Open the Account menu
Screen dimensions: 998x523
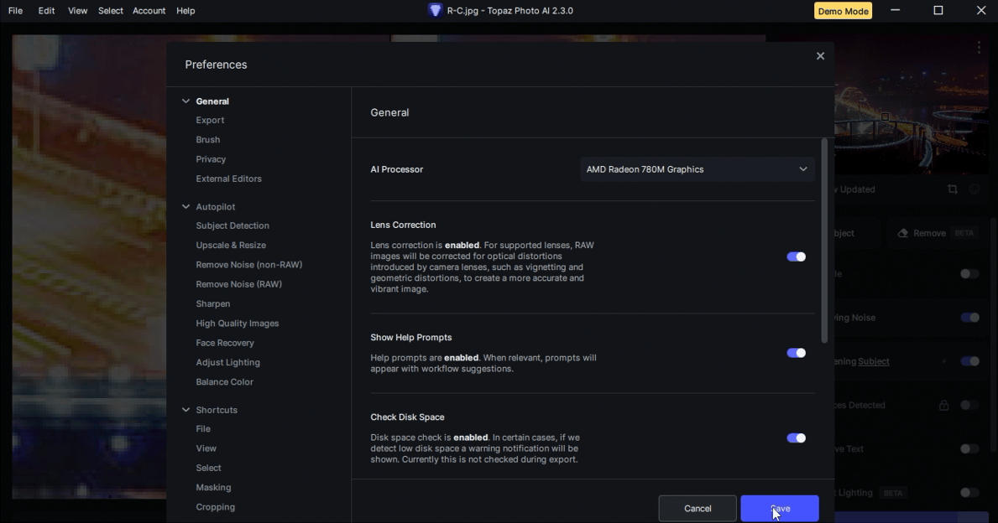click(x=149, y=11)
